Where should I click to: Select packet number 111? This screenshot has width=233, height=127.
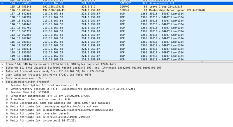point(116,28)
